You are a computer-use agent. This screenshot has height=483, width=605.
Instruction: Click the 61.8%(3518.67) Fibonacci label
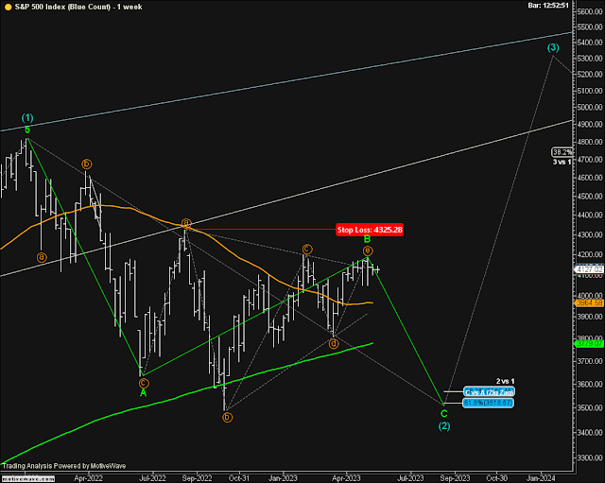click(x=488, y=403)
